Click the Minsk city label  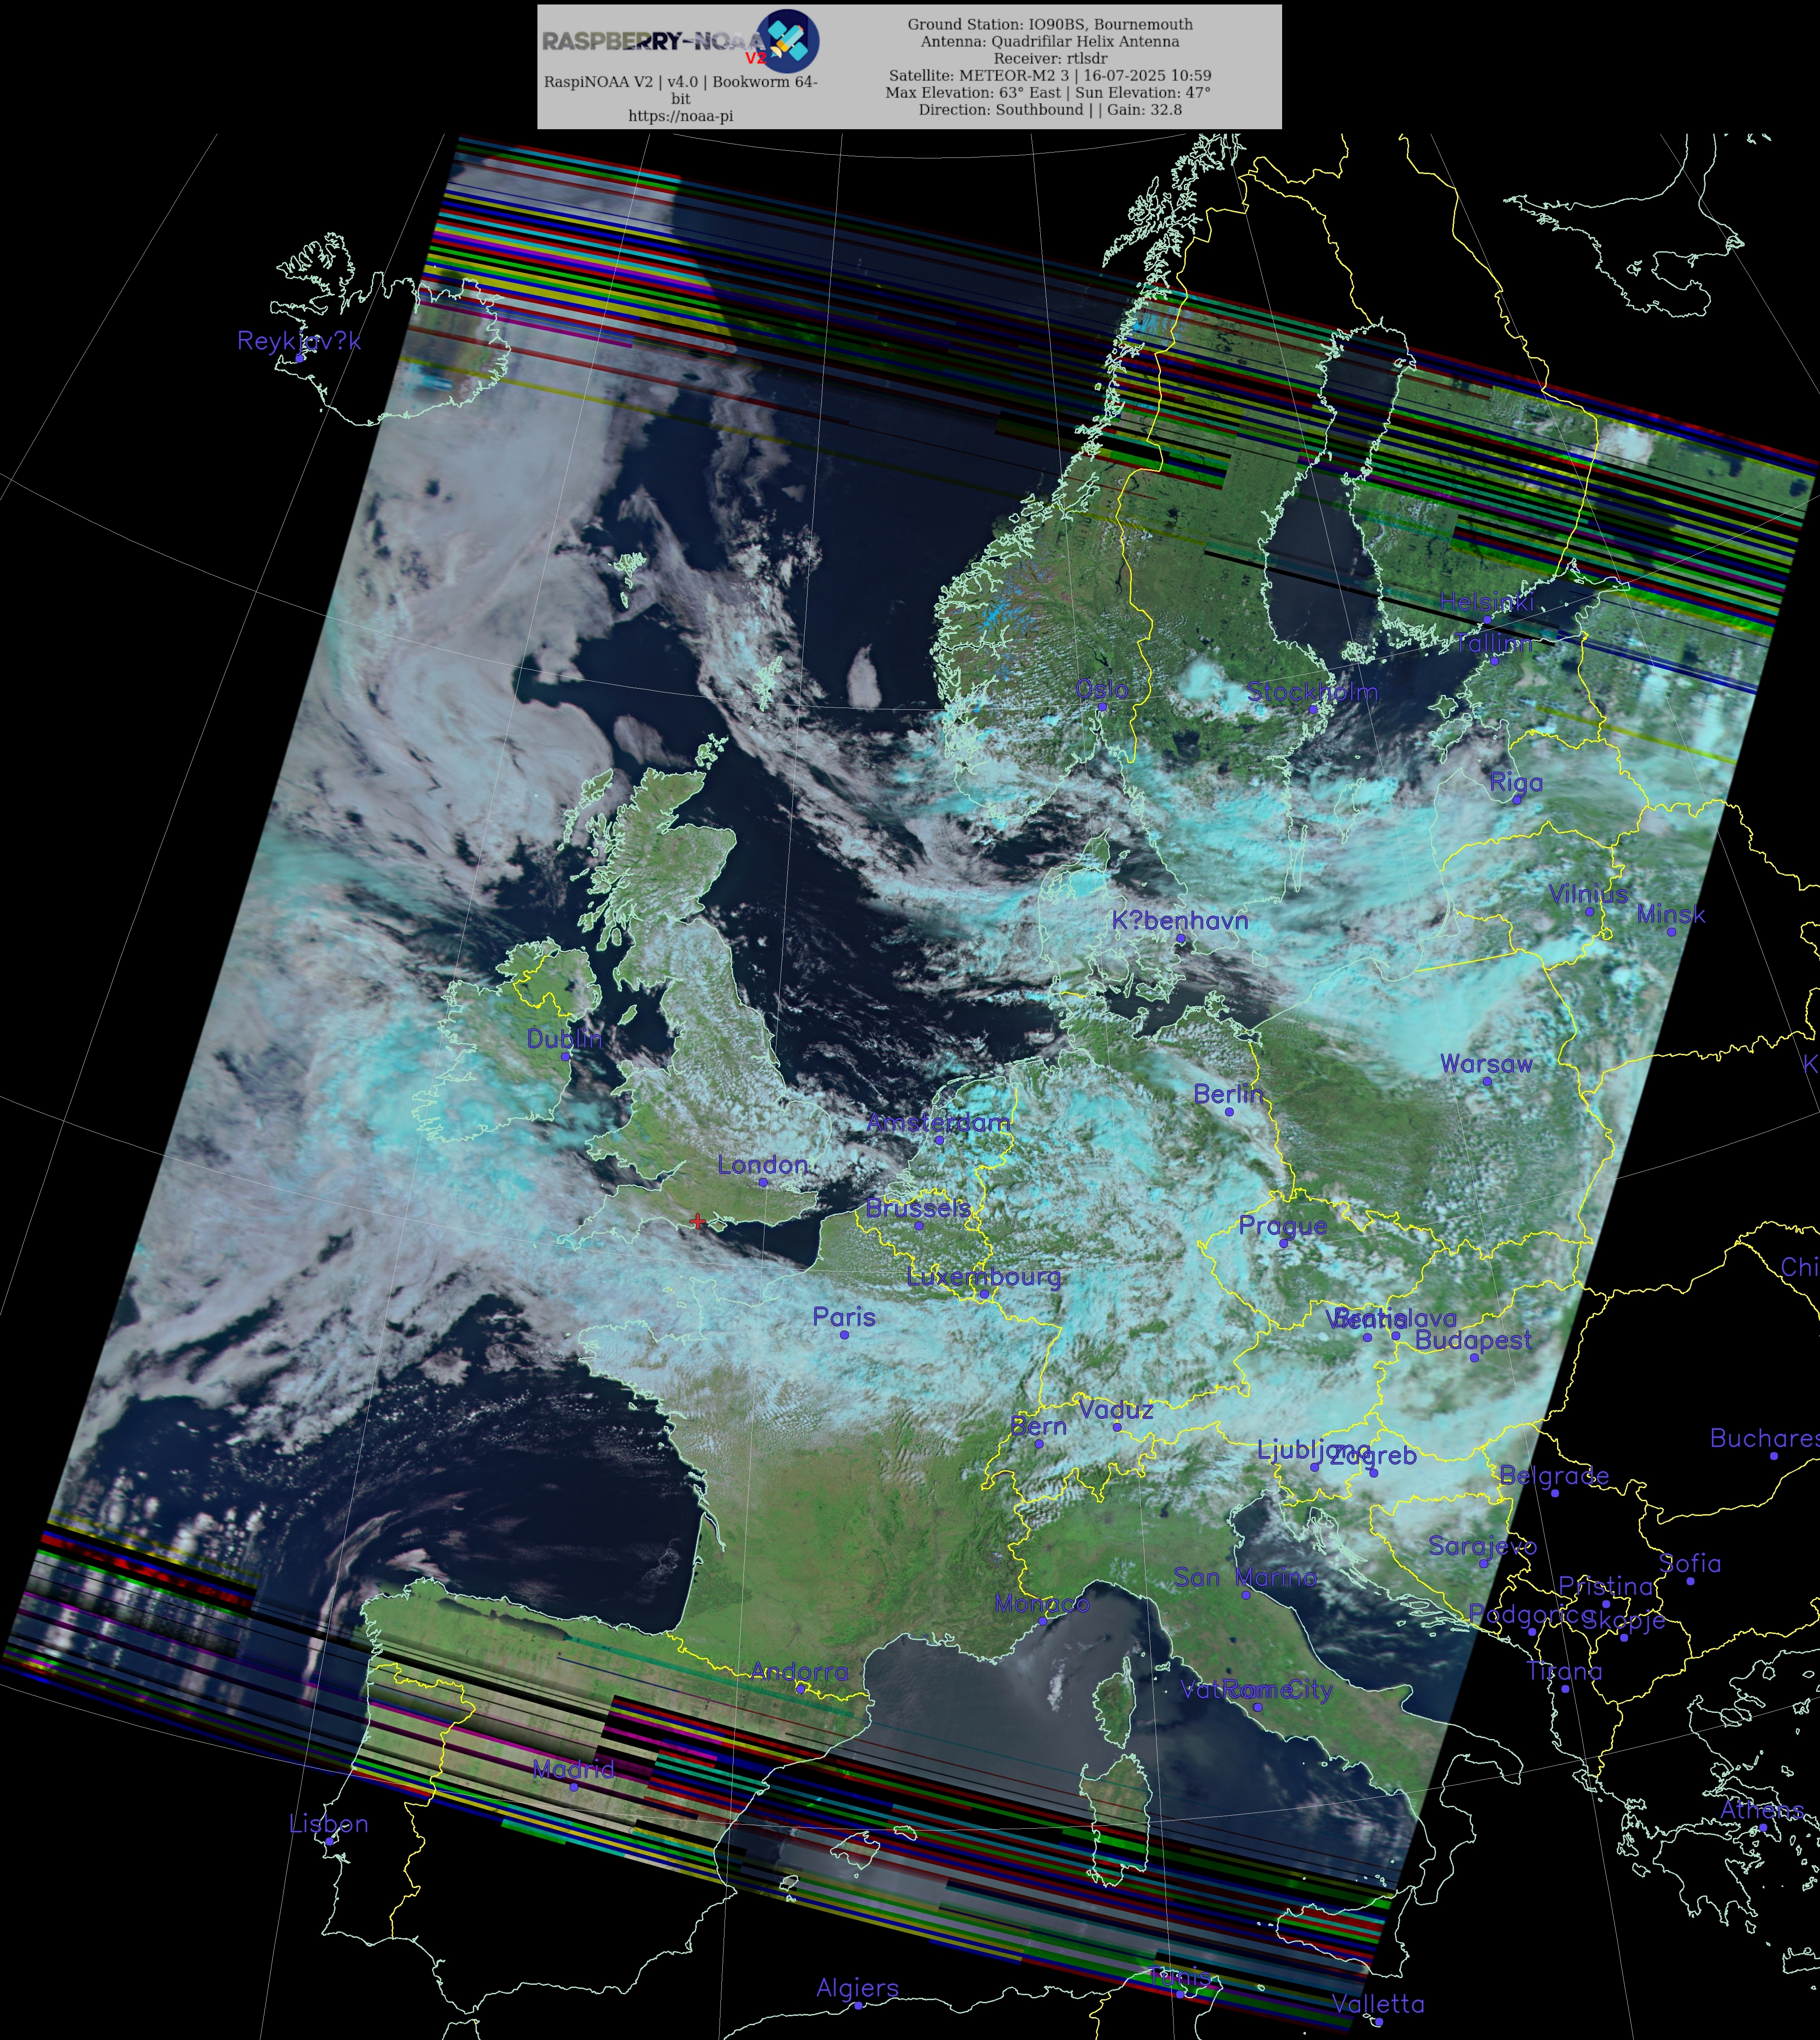(1671, 914)
